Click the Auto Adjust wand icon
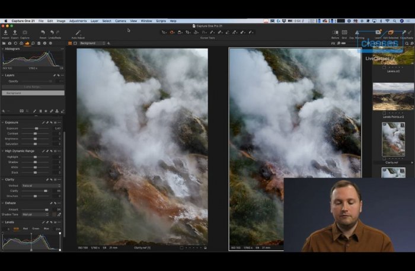Image resolution: width=415 pixels, height=271 pixels. [78, 32]
